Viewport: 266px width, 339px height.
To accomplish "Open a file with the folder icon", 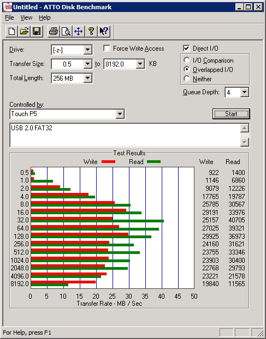I will pyautogui.click(x=24, y=32).
